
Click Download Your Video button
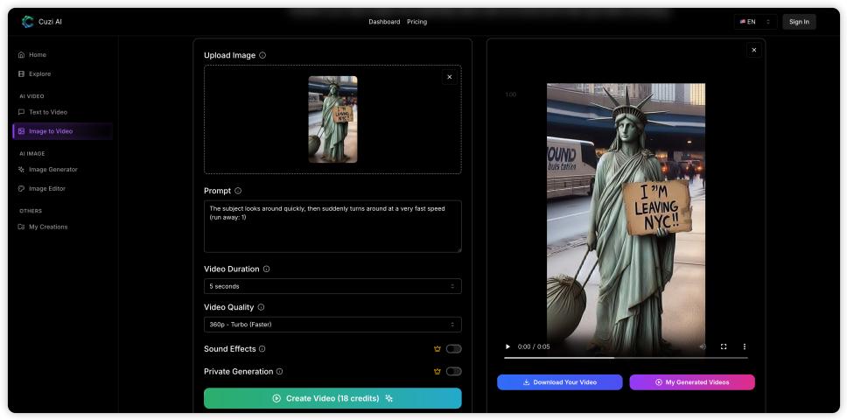(560, 382)
